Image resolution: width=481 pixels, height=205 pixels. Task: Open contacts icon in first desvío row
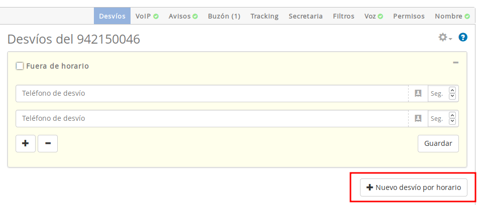[418, 93]
